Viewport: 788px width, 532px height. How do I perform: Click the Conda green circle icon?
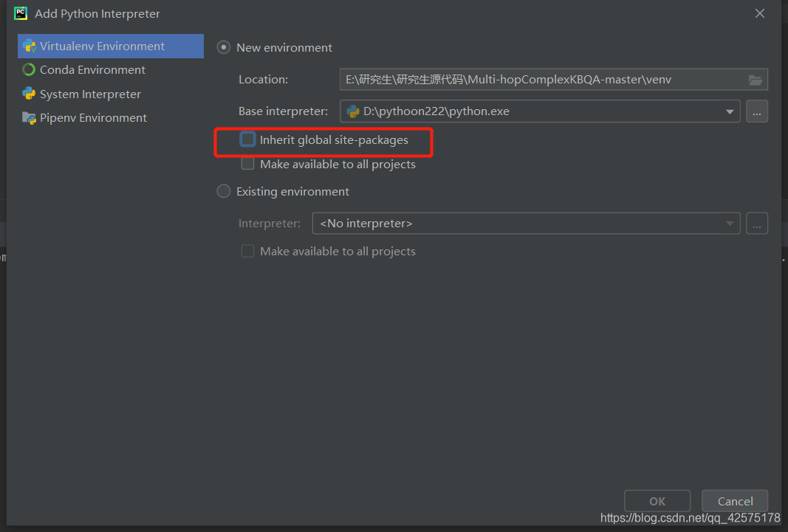coord(29,70)
